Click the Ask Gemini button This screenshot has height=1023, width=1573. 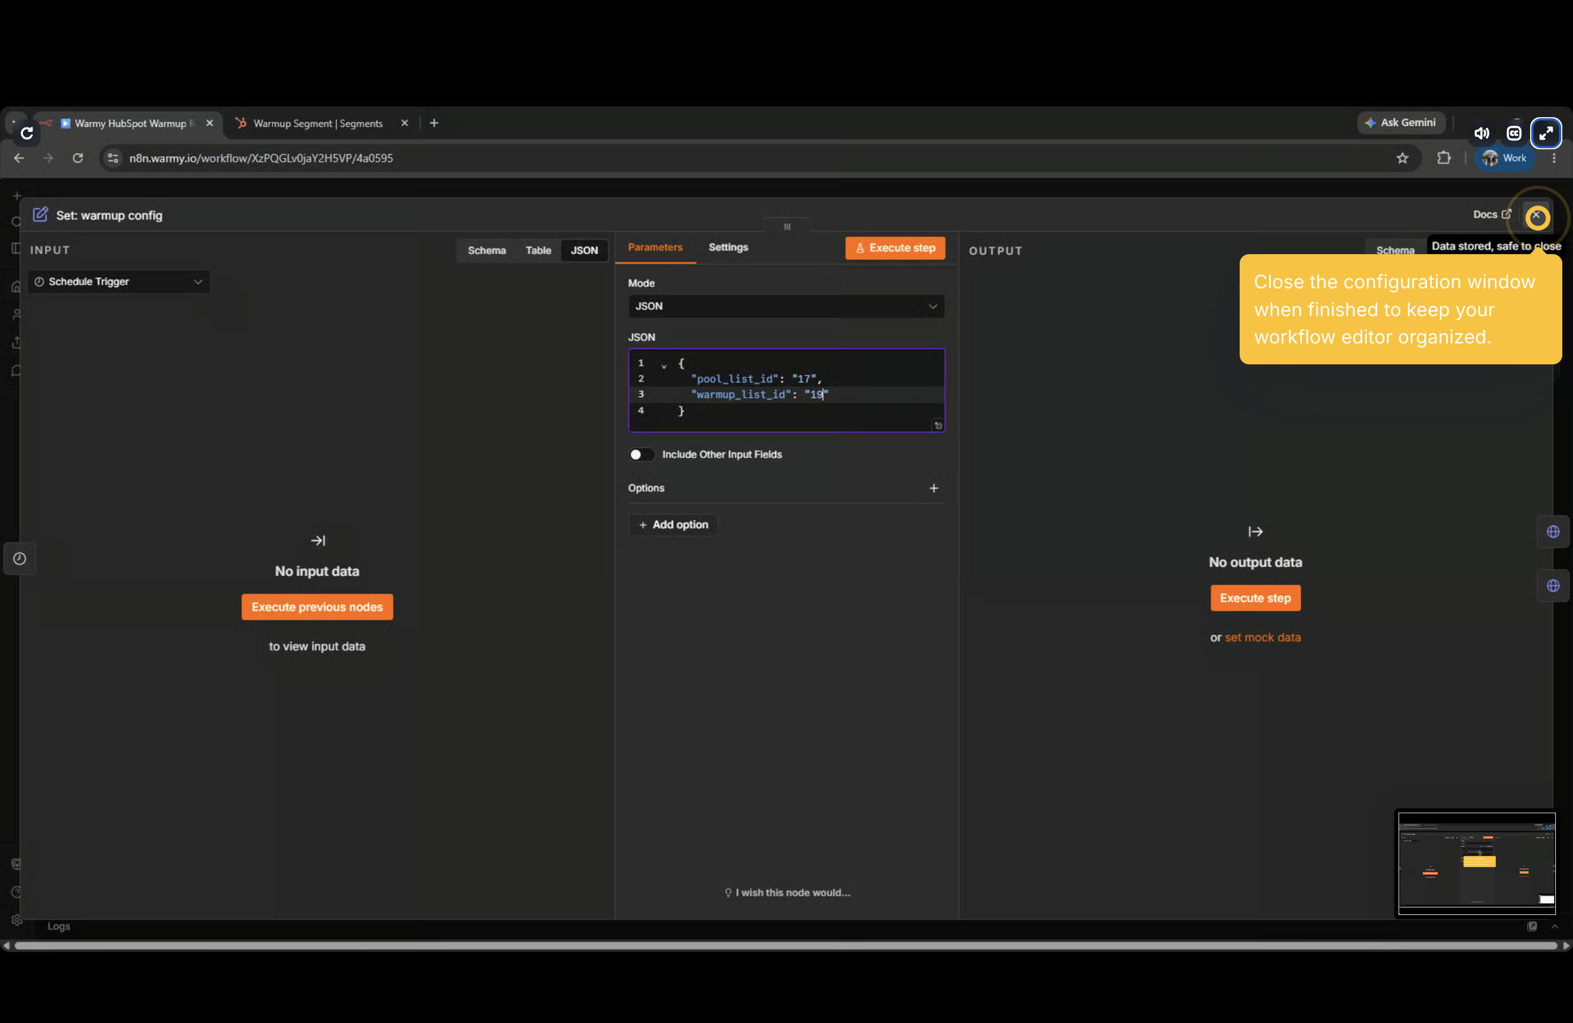point(1402,123)
